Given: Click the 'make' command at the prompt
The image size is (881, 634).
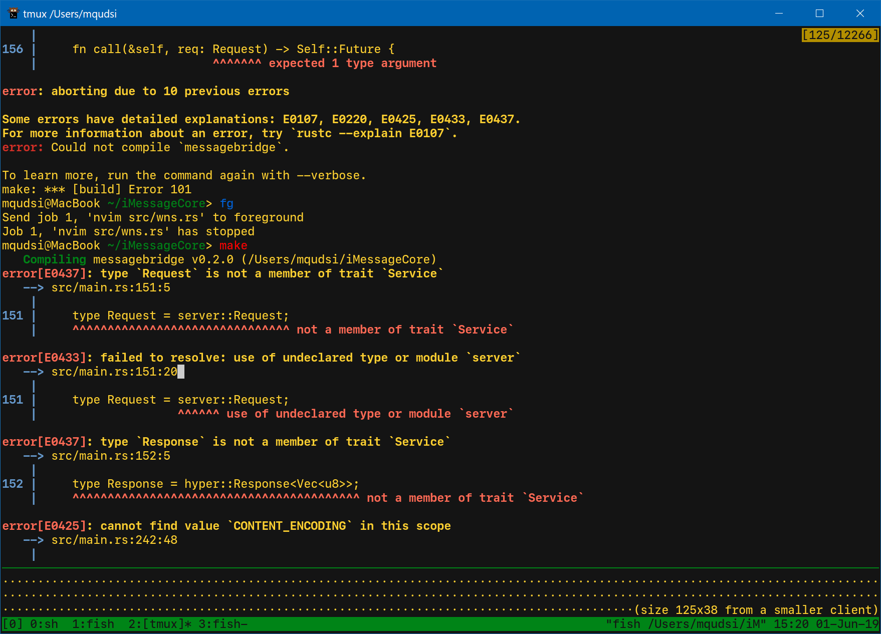Looking at the screenshot, I should 233,245.
